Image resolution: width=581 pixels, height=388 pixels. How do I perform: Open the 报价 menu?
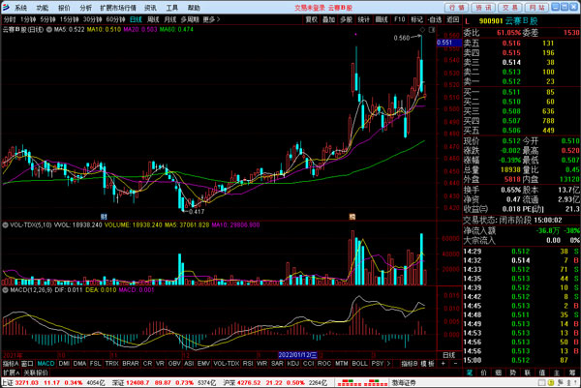point(64,8)
